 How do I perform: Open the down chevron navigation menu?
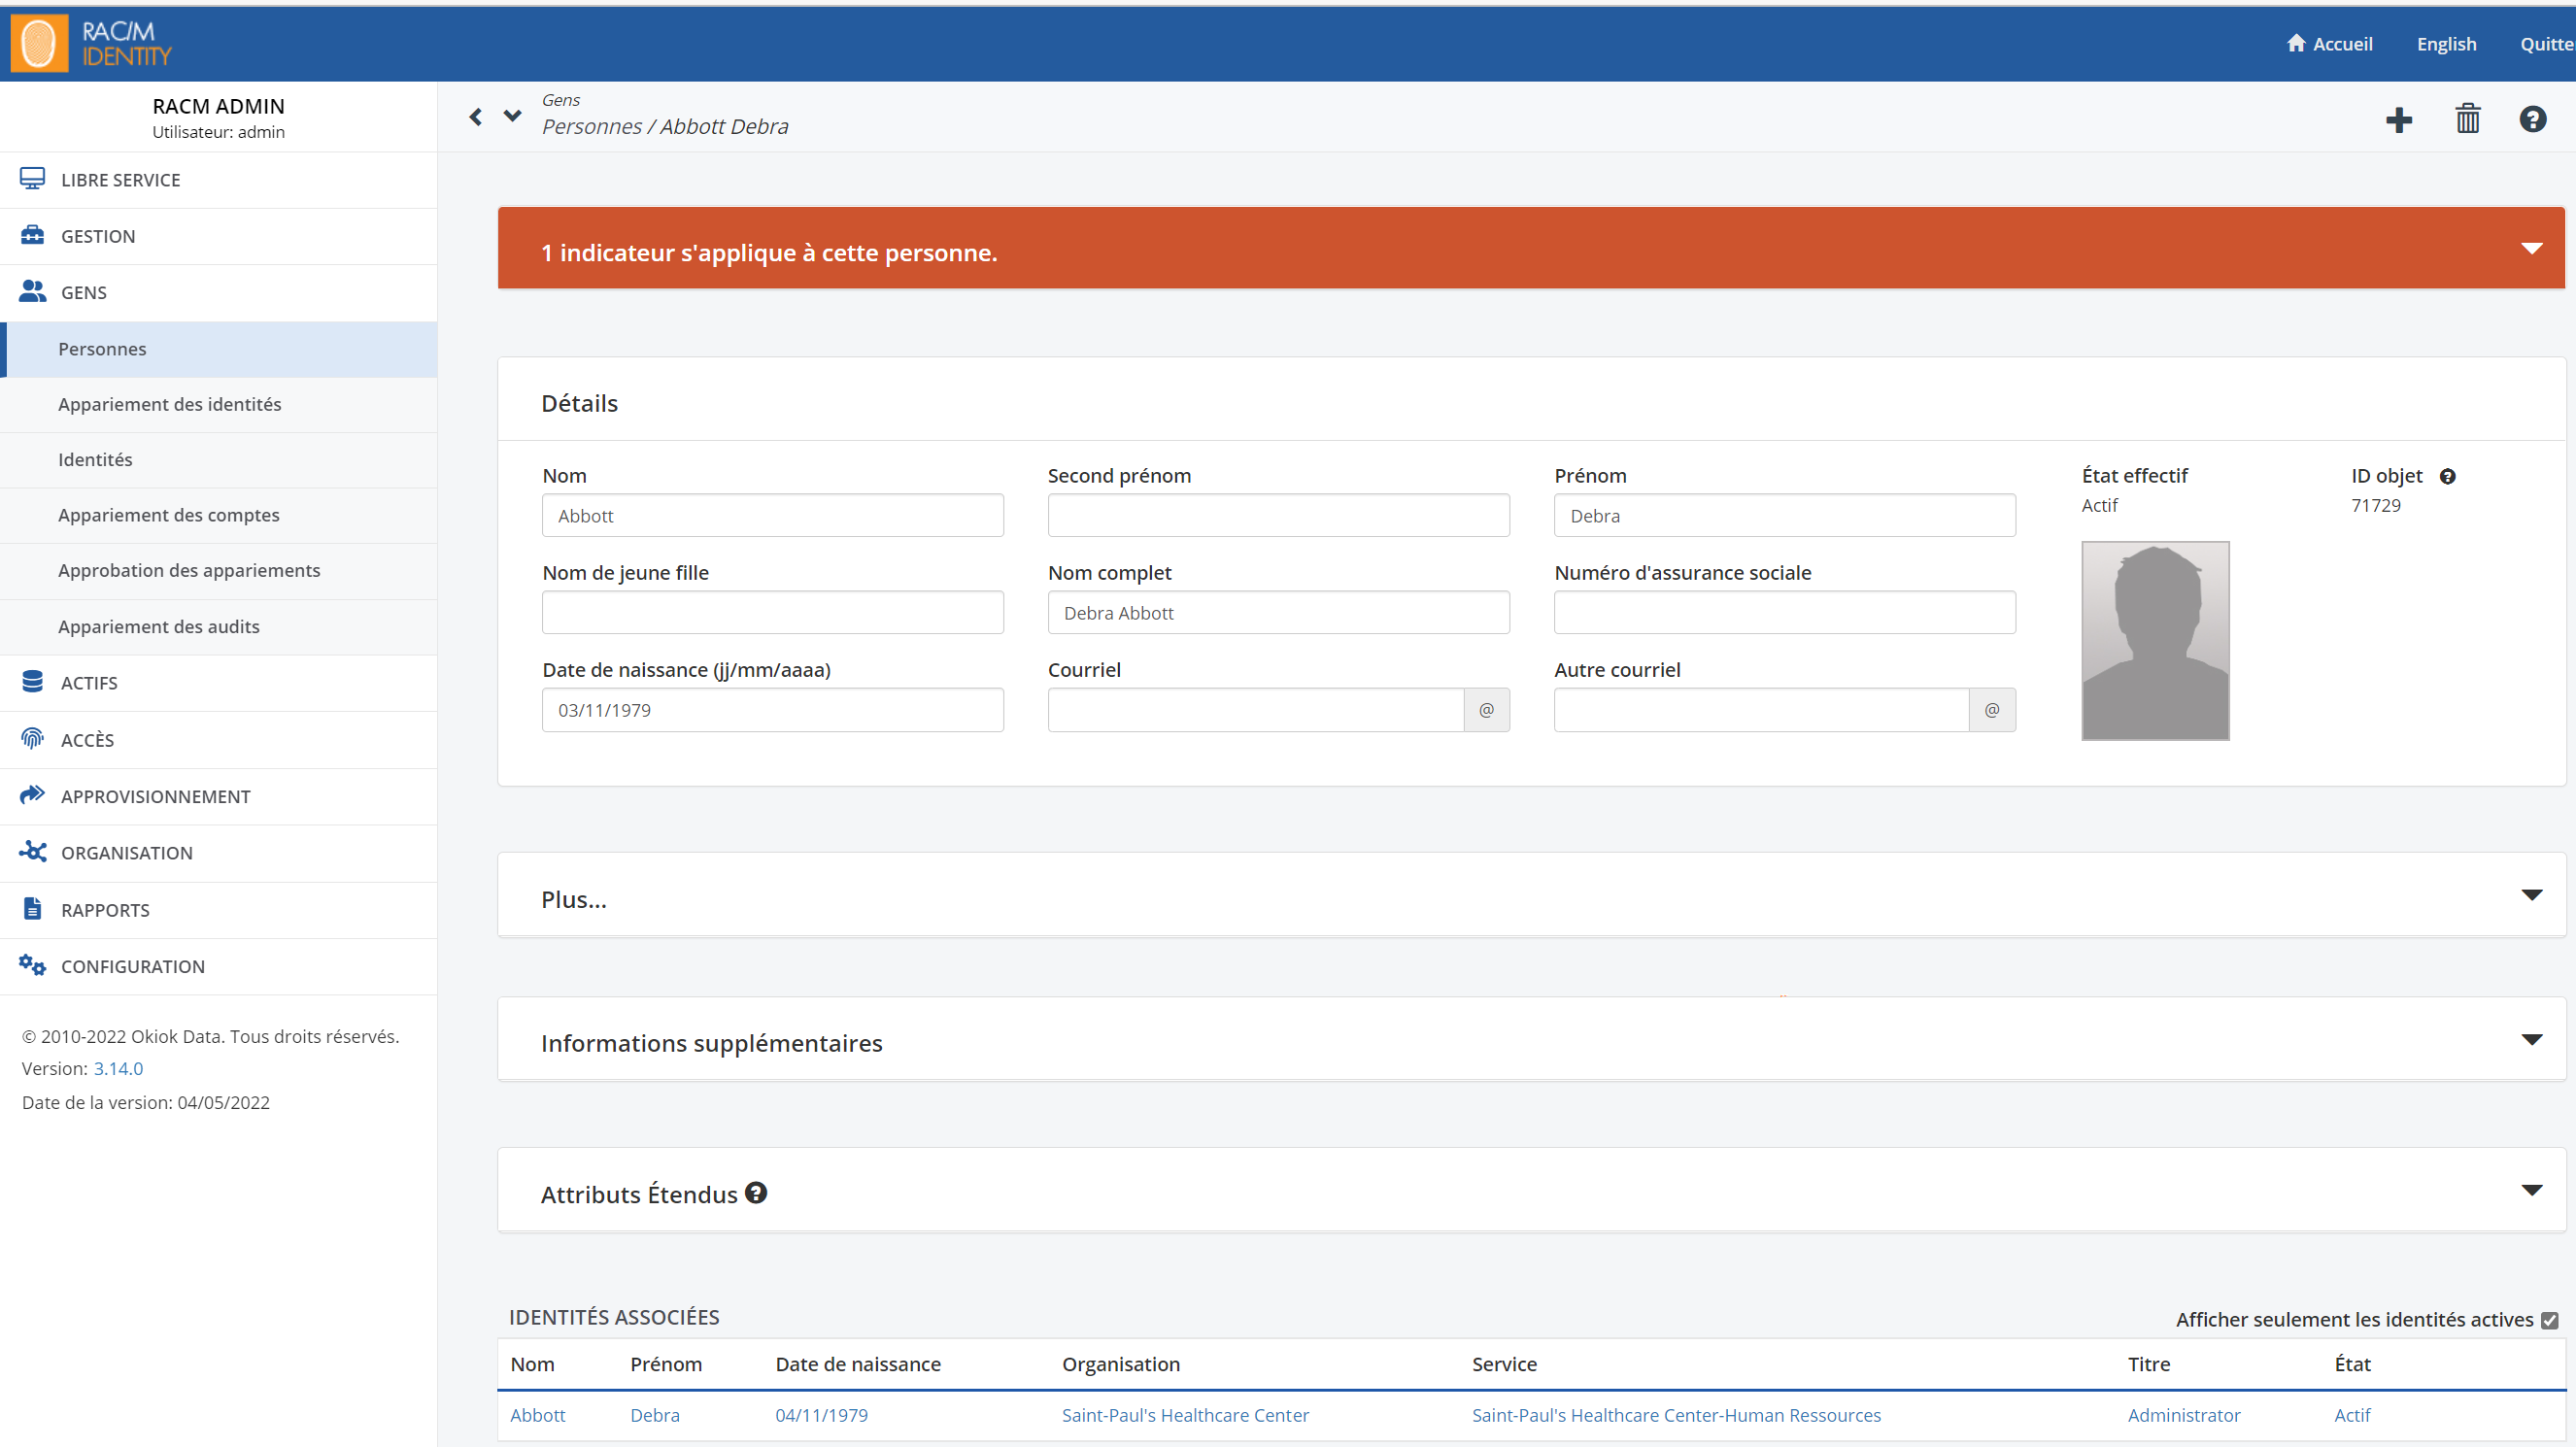(x=512, y=116)
